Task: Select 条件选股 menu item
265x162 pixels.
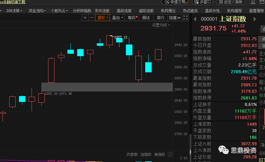Action: [102, 11]
